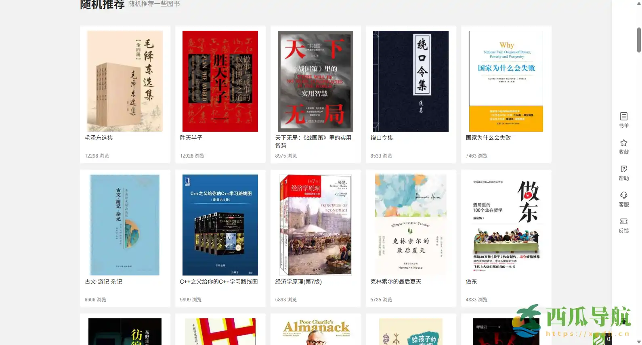Click the 随机推荐 section heading

(x=102, y=5)
